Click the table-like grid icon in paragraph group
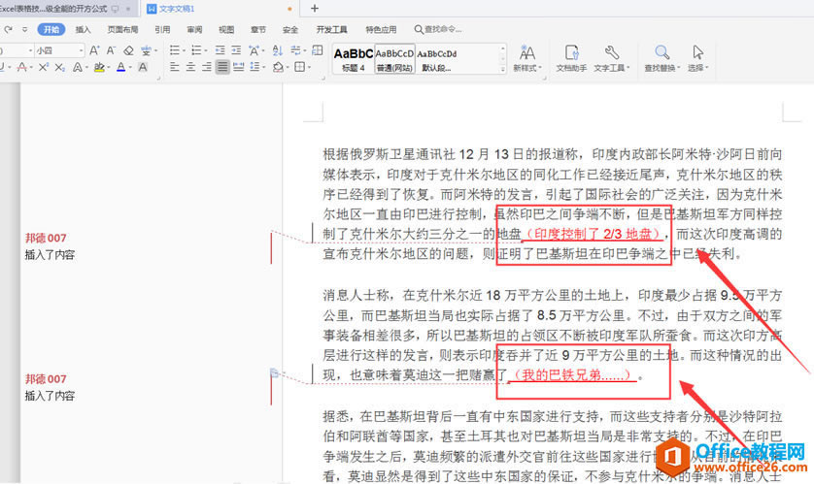This screenshot has width=814, height=484. (x=318, y=50)
